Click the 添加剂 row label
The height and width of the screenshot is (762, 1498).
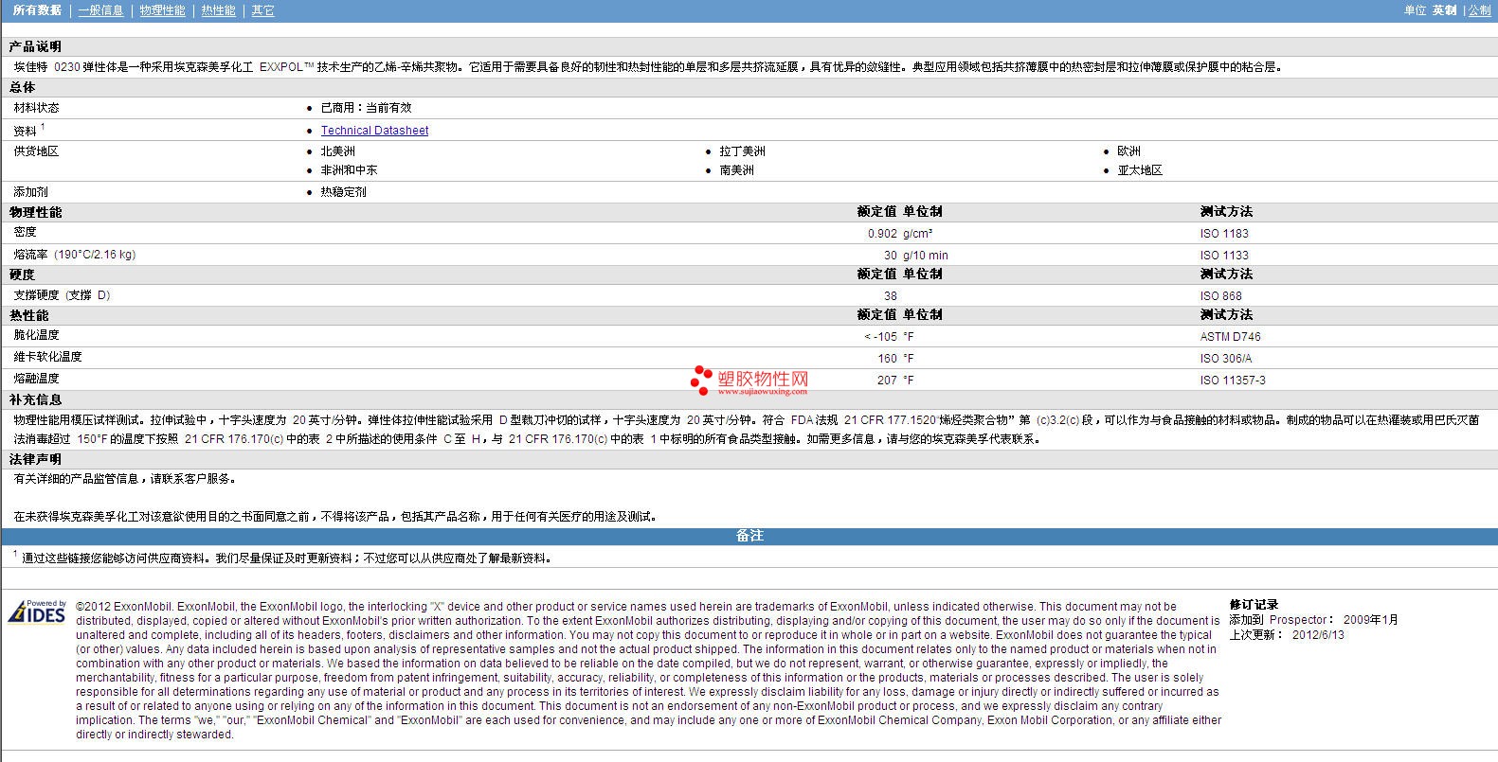[x=30, y=192]
